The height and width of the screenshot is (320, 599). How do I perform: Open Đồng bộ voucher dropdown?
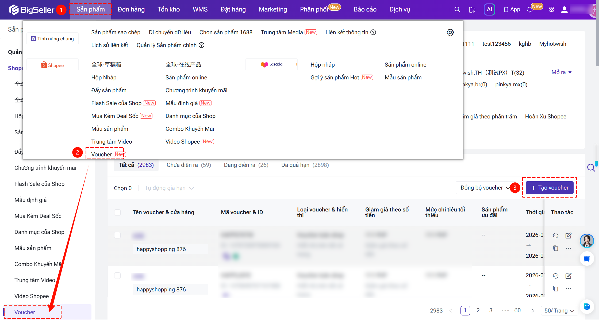(485, 188)
